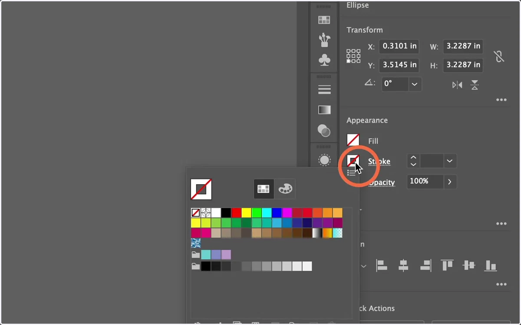Viewport: 521px width, 325px height.
Task: Click the Opacity 100% field
Action: (x=425, y=182)
